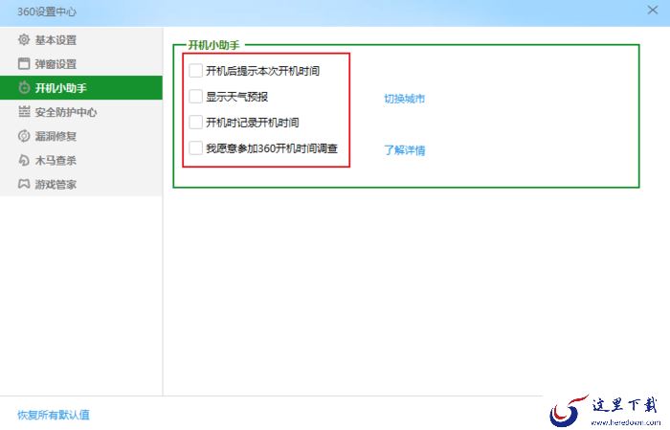Click the gamepad icon beside 游戏管家
The image size is (670, 430).
coord(24,184)
